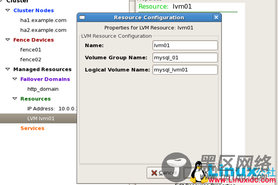278x185 pixels.
Task: Click 'Properties for LVM Resource: lvm01' text
Action: tap(149, 28)
